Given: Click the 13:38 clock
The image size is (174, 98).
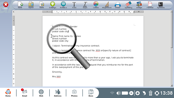Looking at the screenshot, I should tap(166, 93).
